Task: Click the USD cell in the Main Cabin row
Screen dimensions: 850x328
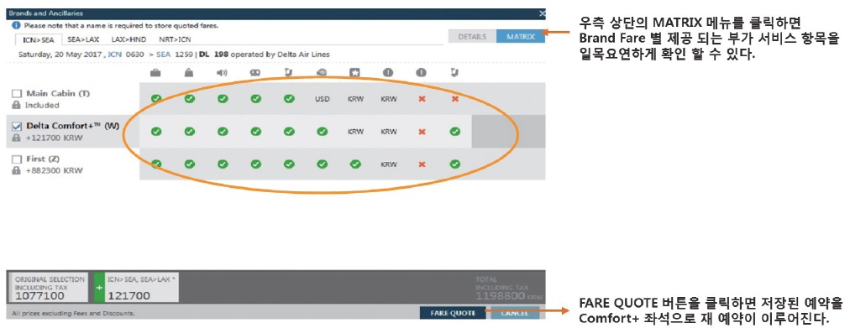Action: click(x=322, y=99)
